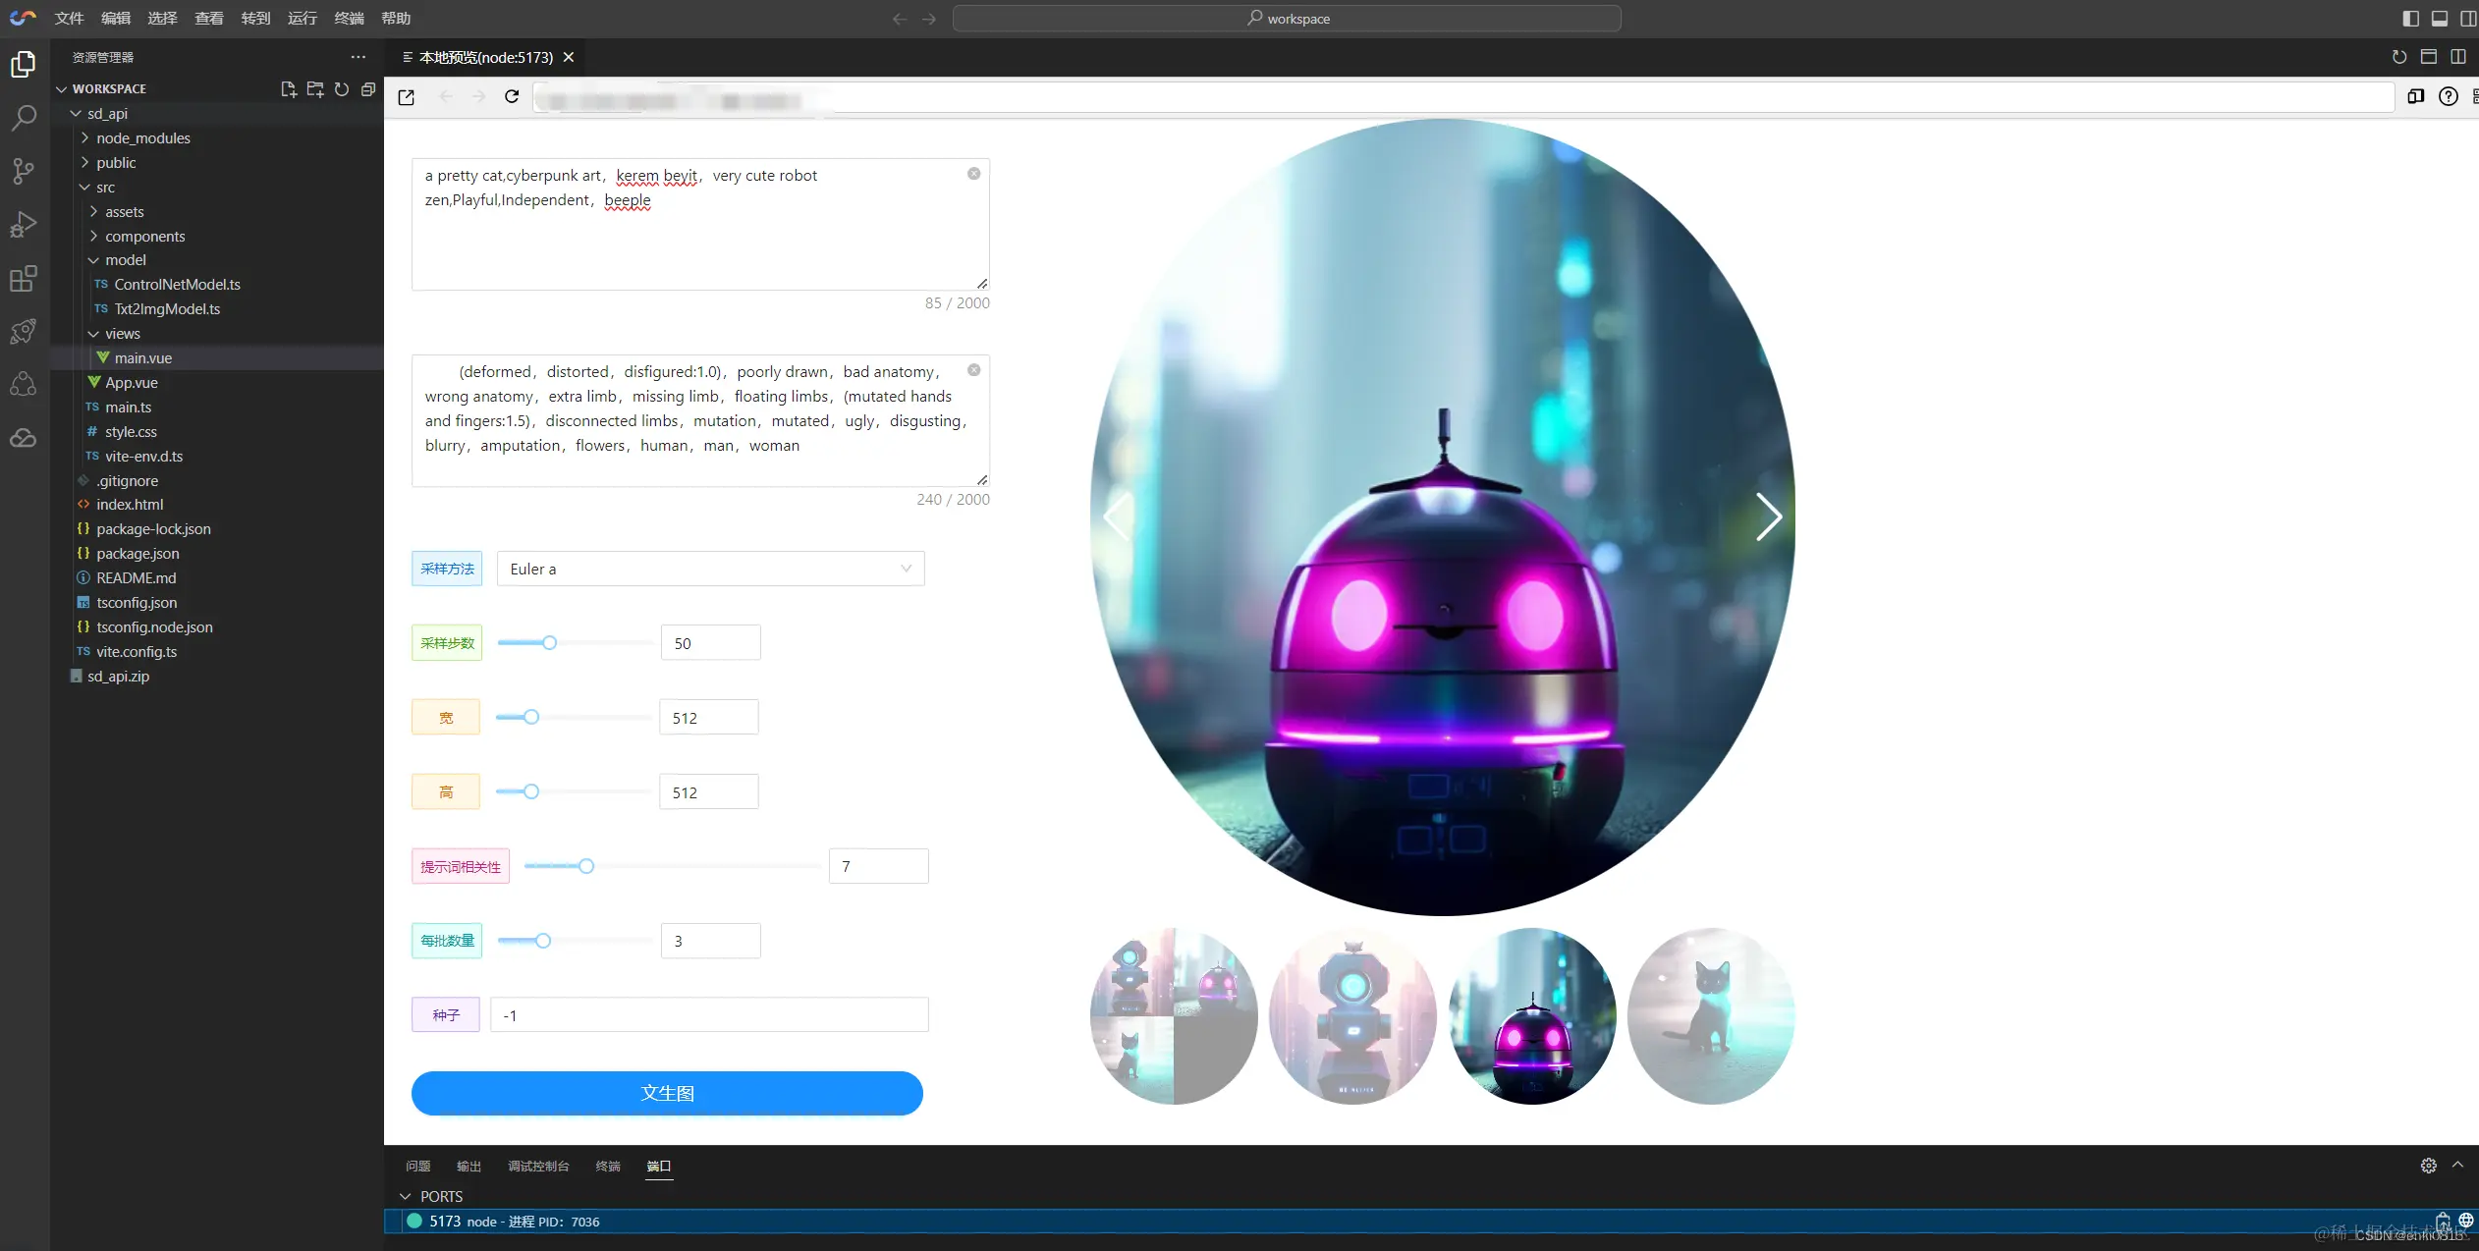
Task: Switch to the 调试控制台 panel tab
Action: point(538,1167)
